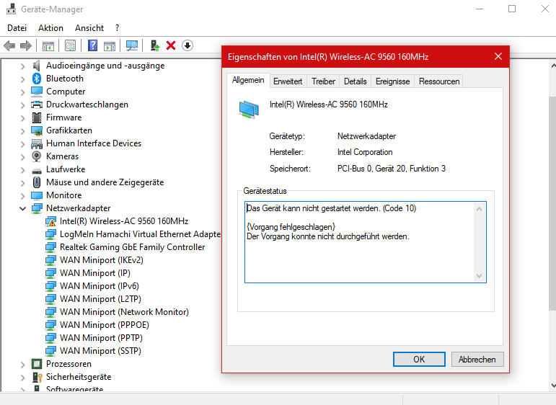Click the Grafikkarten icon

(37, 130)
